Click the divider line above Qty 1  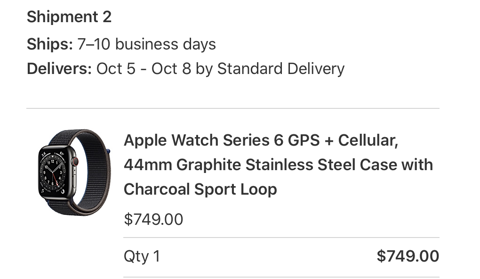tap(281, 238)
